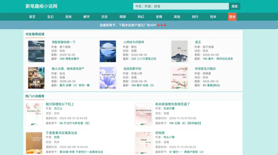Click author name 团子来袭
This screenshot has width=278, height=155.
tap(208, 47)
